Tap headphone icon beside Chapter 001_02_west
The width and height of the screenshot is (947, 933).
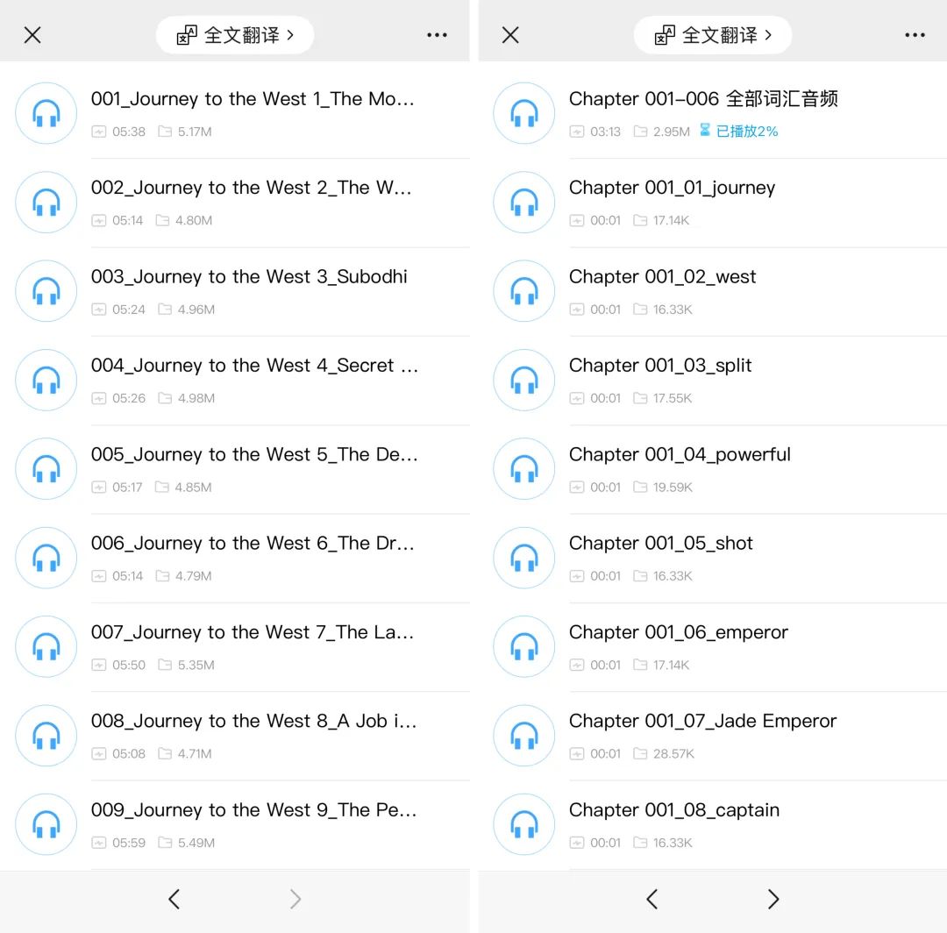pyautogui.click(x=524, y=290)
